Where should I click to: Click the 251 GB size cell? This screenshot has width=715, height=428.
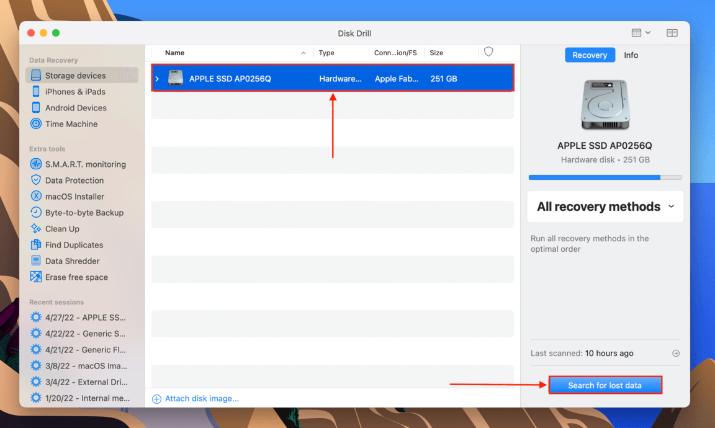tap(444, 78)
